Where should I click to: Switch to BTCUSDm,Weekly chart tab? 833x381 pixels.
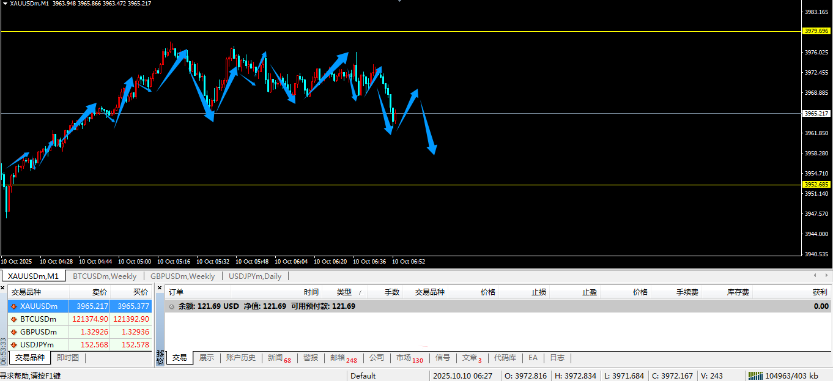click(x=105, y=276)
